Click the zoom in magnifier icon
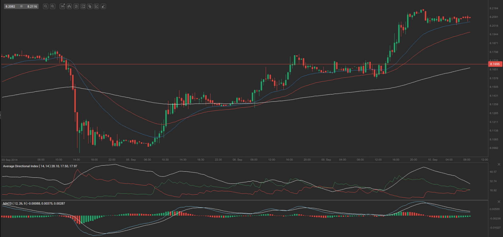The image size is (503, 237). pyautogui.click(x=52, y=6)
